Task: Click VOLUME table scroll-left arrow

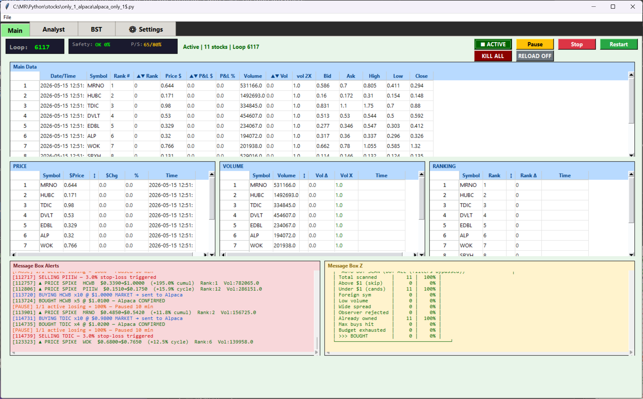Action: (x=223, y=254)
